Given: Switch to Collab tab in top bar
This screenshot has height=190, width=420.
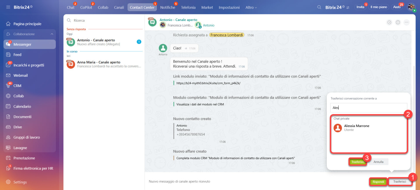Looking at the screenshot, I should [x=103, y=7].
